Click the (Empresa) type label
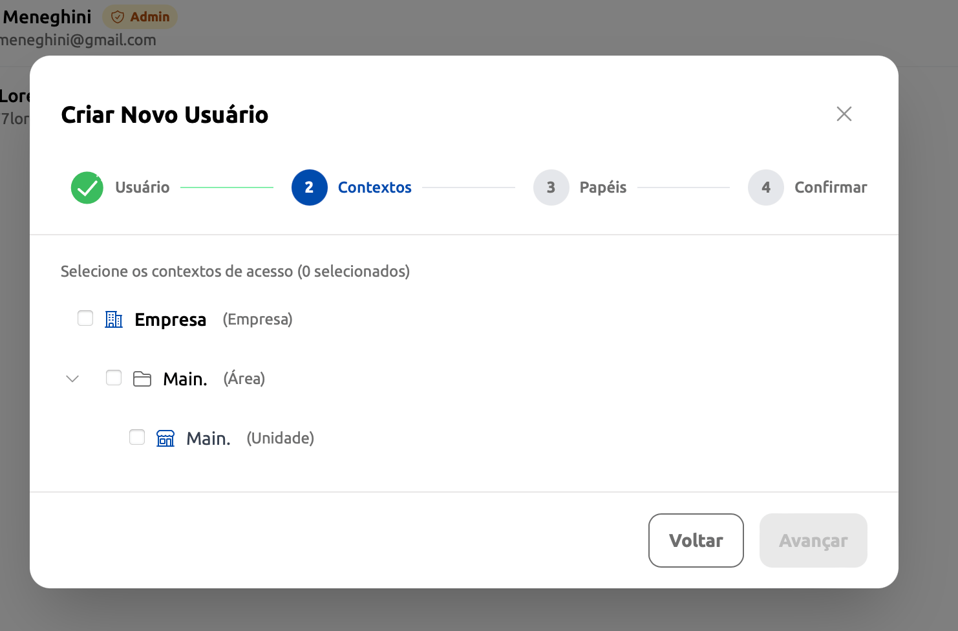958x631 pixels. pyautogui.click(x=258, y=319)
